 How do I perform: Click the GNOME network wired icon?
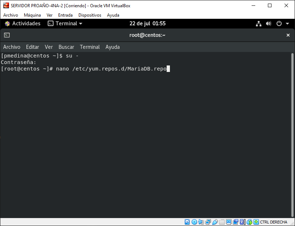(259, 24)
